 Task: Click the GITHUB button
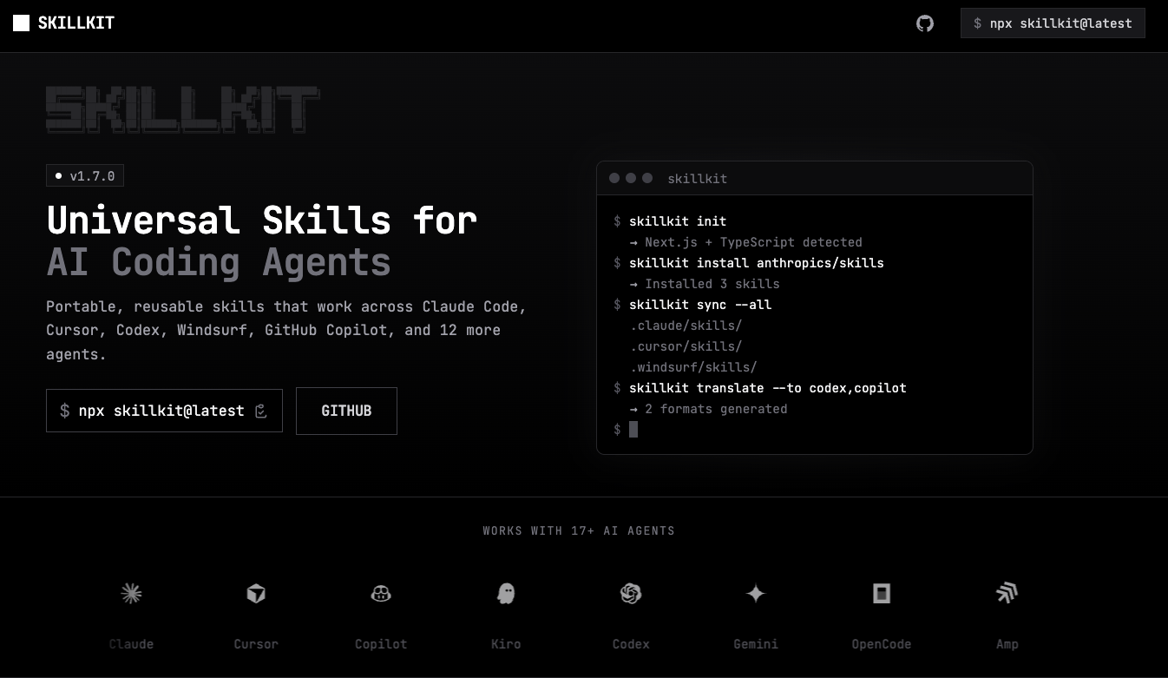(346, 411)
